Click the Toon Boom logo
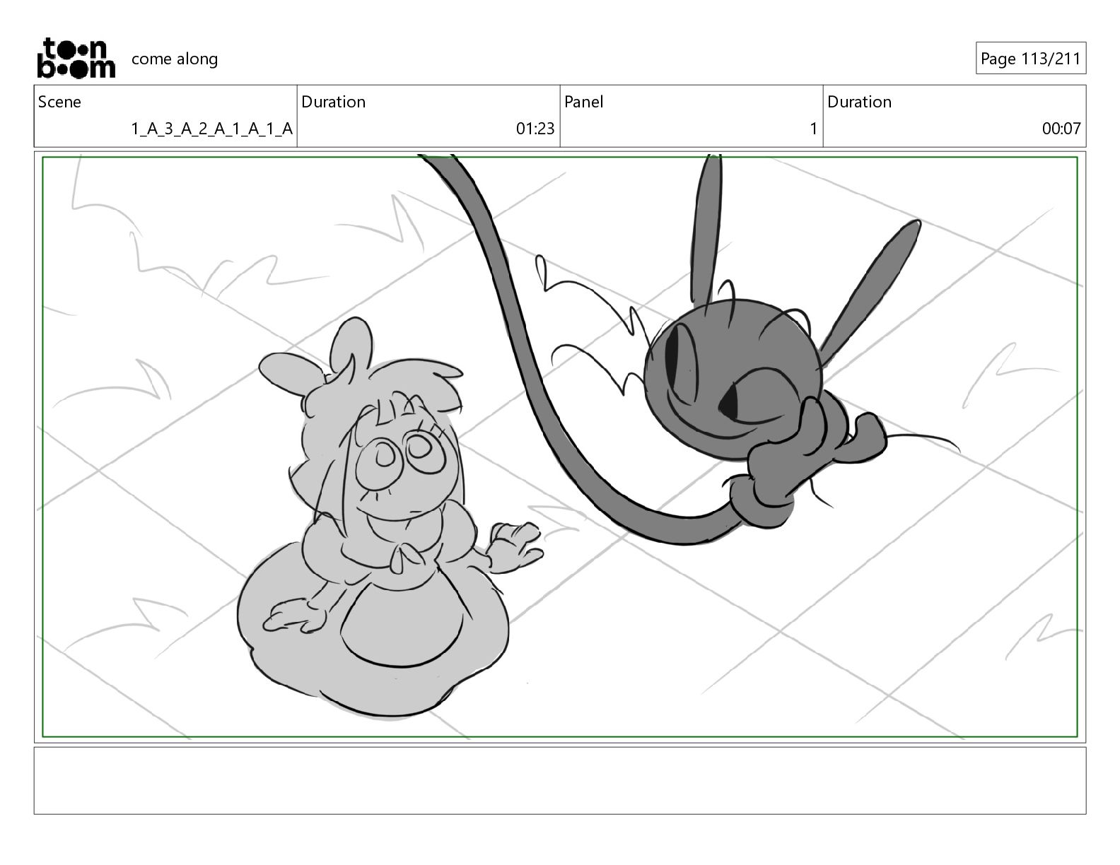The height and width of the screenshot is (865, 1120). click(x=76, y=58)
